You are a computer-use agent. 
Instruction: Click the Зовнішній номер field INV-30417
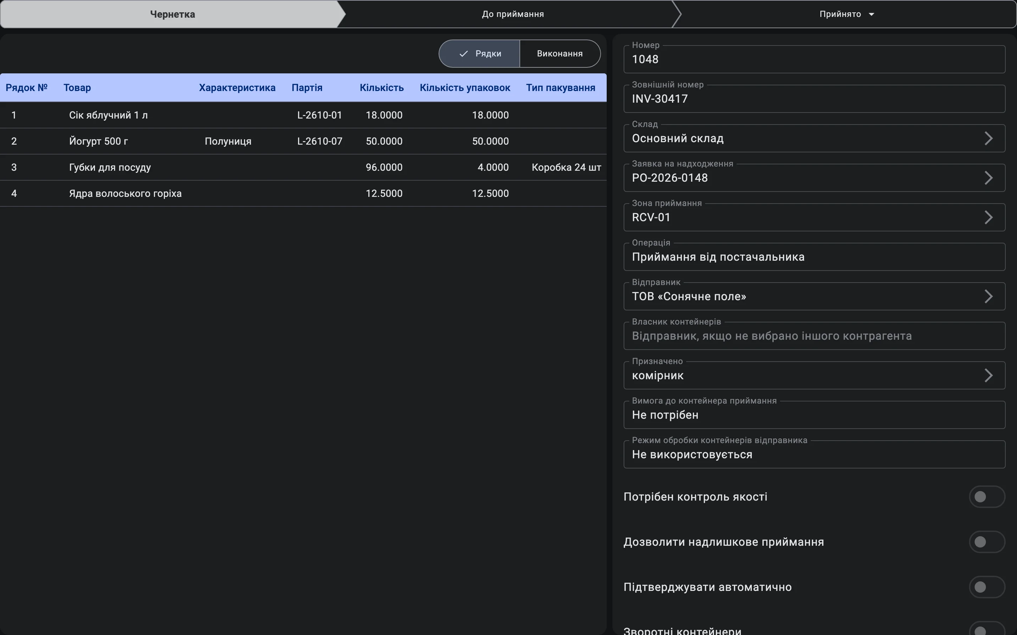[x=814, y=99]
